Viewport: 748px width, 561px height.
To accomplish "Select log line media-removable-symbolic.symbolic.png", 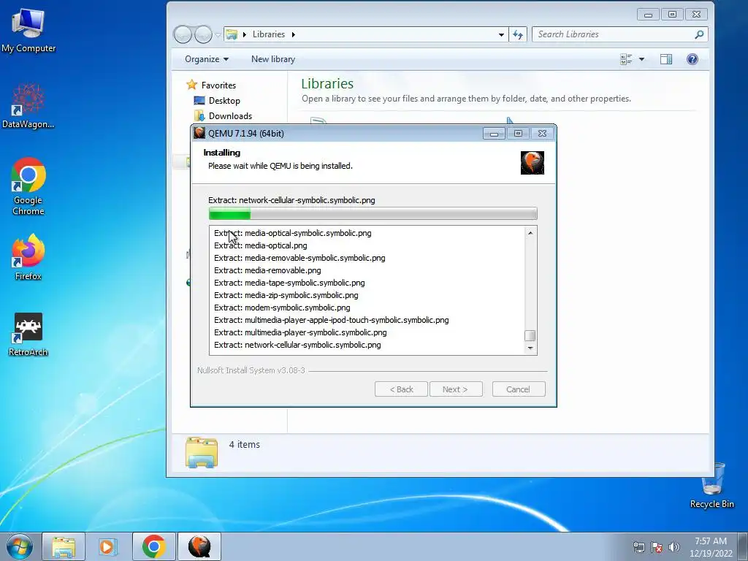I will click(299, 258).
